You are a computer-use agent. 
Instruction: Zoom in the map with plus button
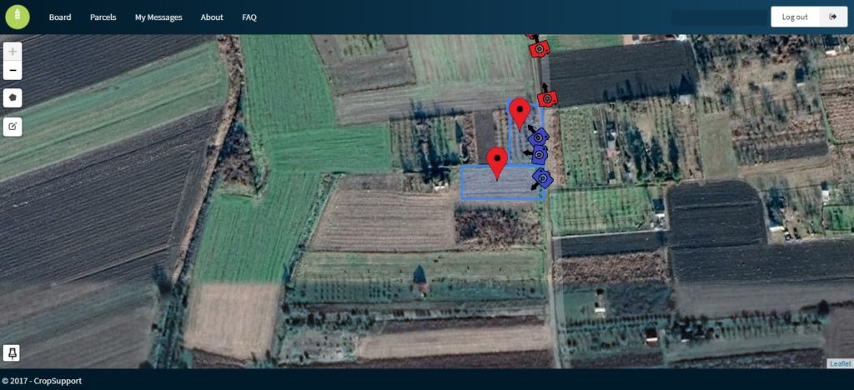pyautogui.click(x=13, y=52)
